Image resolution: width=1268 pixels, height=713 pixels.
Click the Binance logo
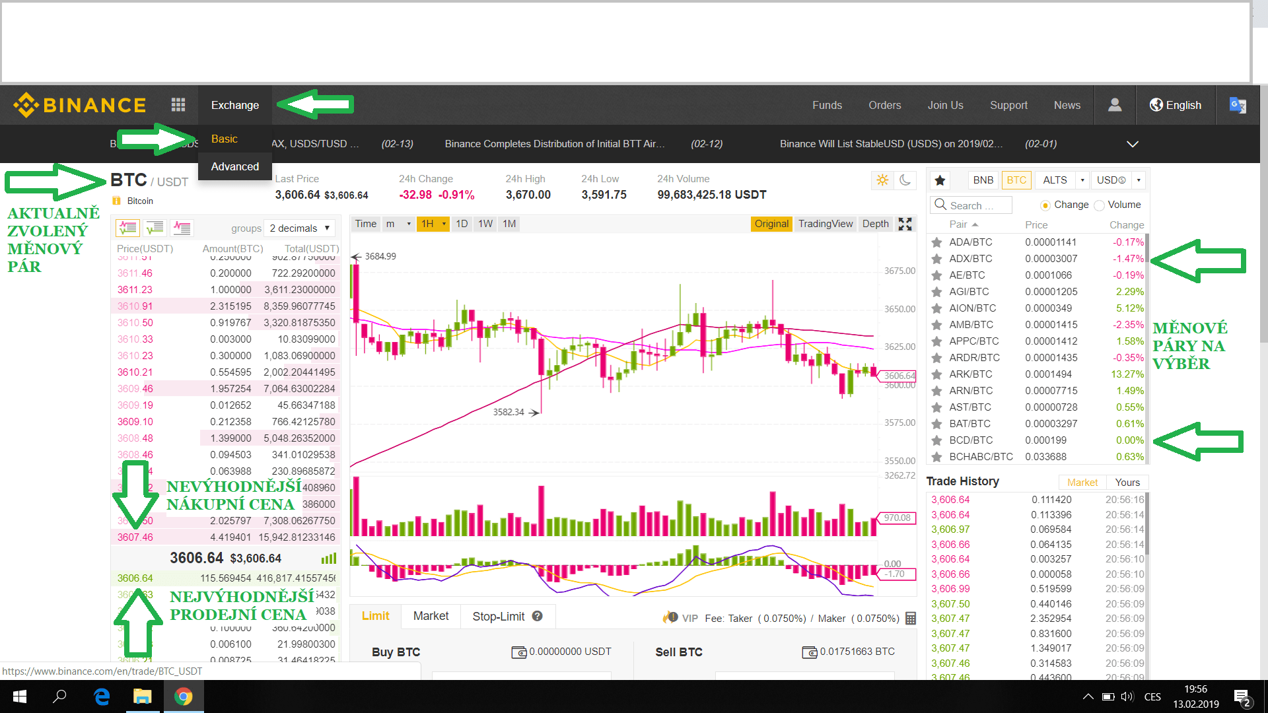[x=80, y=105]
